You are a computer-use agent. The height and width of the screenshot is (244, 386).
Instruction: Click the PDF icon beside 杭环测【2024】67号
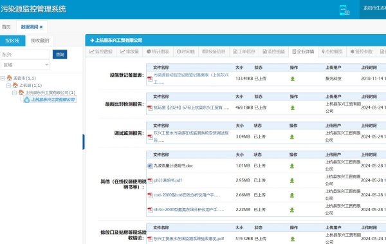pyautogui.click(x=150, y=108)
